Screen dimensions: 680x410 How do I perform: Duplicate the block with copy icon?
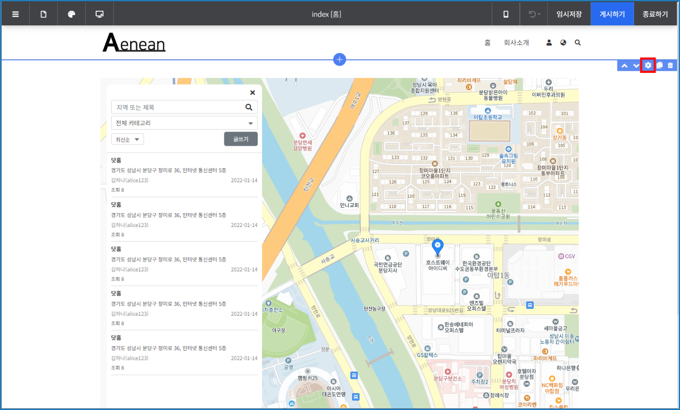(x=659, y=65)
